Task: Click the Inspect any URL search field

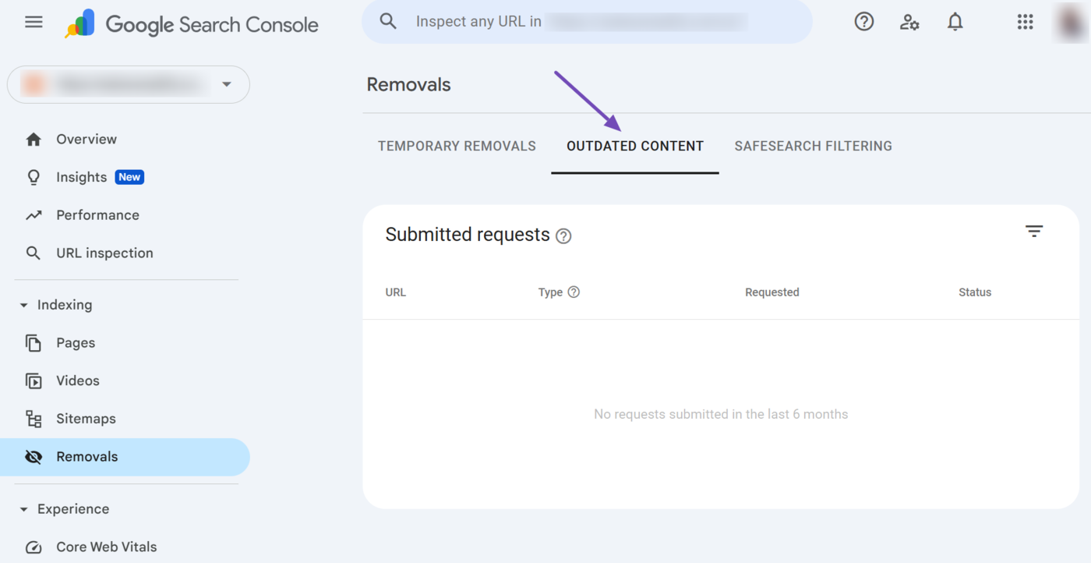Action: coord(584,22)
